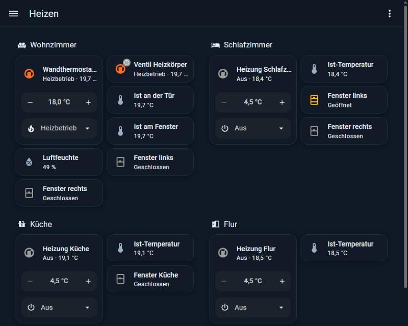
Task: Increase Küche target temperature with plus
Action: [88, 281]
